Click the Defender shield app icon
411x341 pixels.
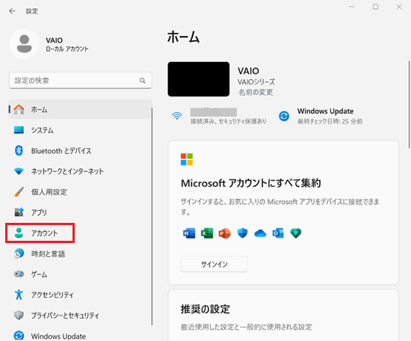(x=242, y=233)
